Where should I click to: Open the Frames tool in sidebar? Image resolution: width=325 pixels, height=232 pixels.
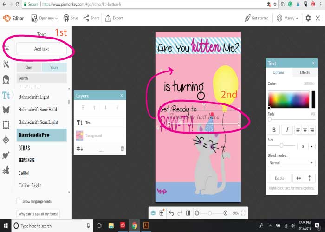pyautogui.click(x=6, y=125)
